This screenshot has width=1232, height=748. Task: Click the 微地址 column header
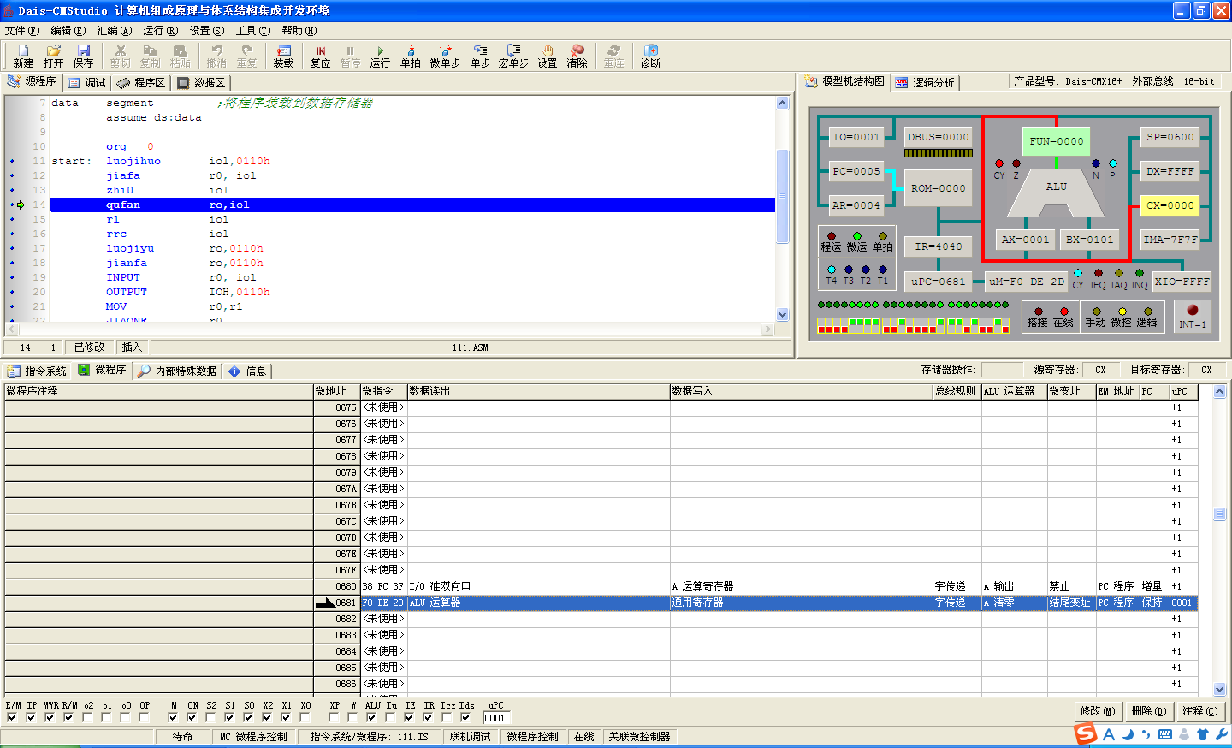(337, 391)
